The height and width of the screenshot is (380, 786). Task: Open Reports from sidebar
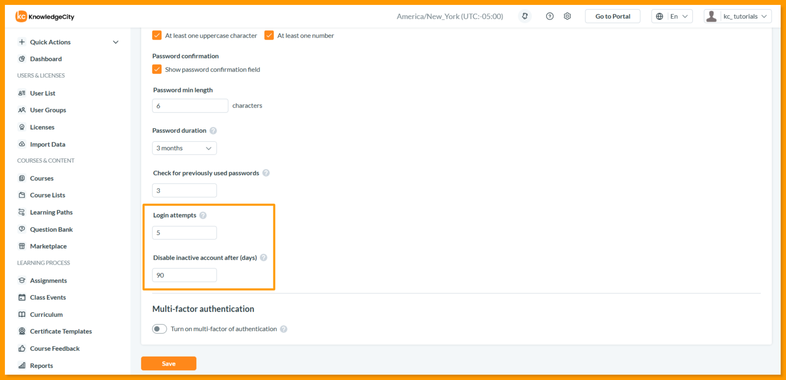coord(41,366)
